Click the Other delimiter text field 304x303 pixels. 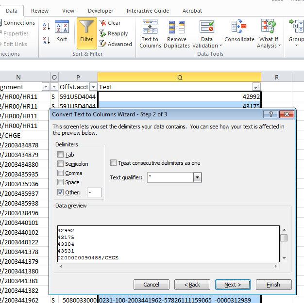coord(94,192)
